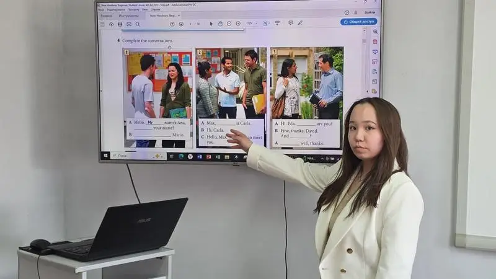496x279 pixels.
Task: Zoom in with the plus icon
Action: coord(238,24)
